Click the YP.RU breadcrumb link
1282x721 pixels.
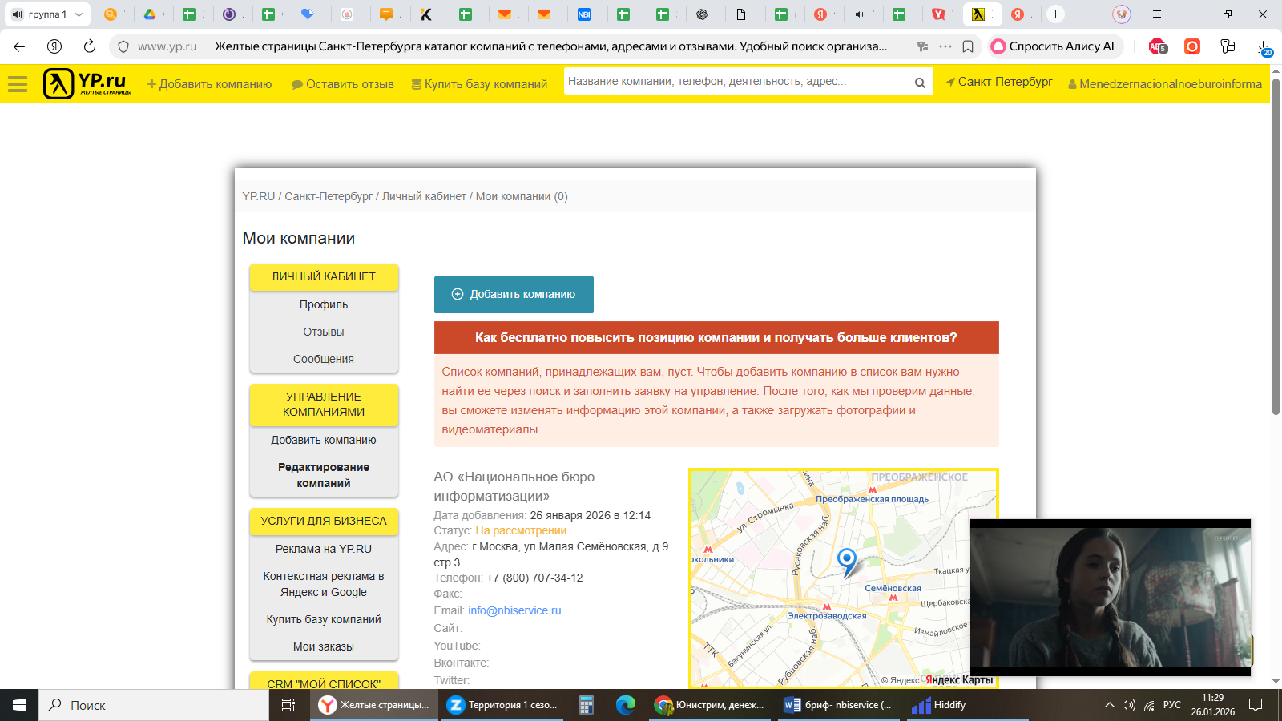pos(259,196)
